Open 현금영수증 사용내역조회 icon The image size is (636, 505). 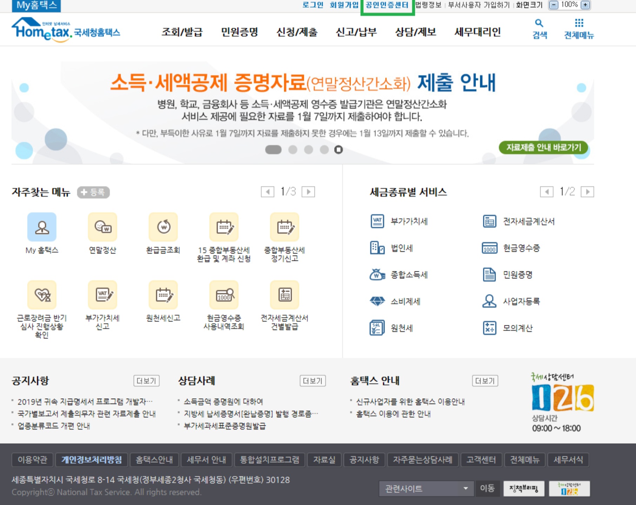(224, 295)
